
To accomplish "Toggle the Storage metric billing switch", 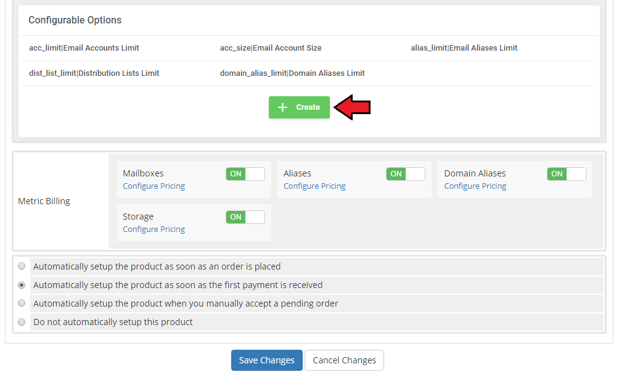I will point(245,217).
